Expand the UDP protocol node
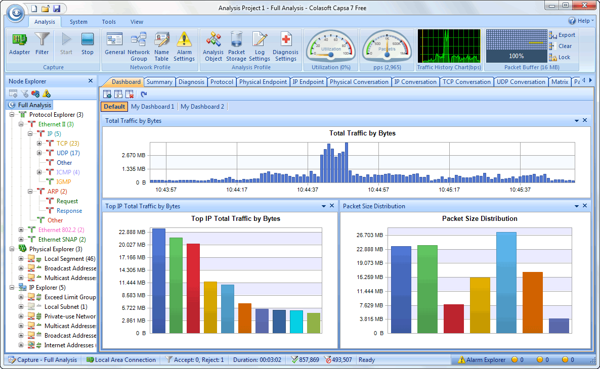Screen dimensions: 600x369 (x=39, y=153)
